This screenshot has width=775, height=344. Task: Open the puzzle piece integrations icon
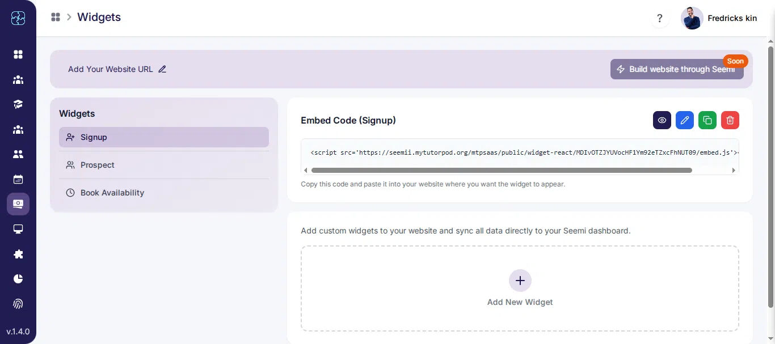click(18, 254)
